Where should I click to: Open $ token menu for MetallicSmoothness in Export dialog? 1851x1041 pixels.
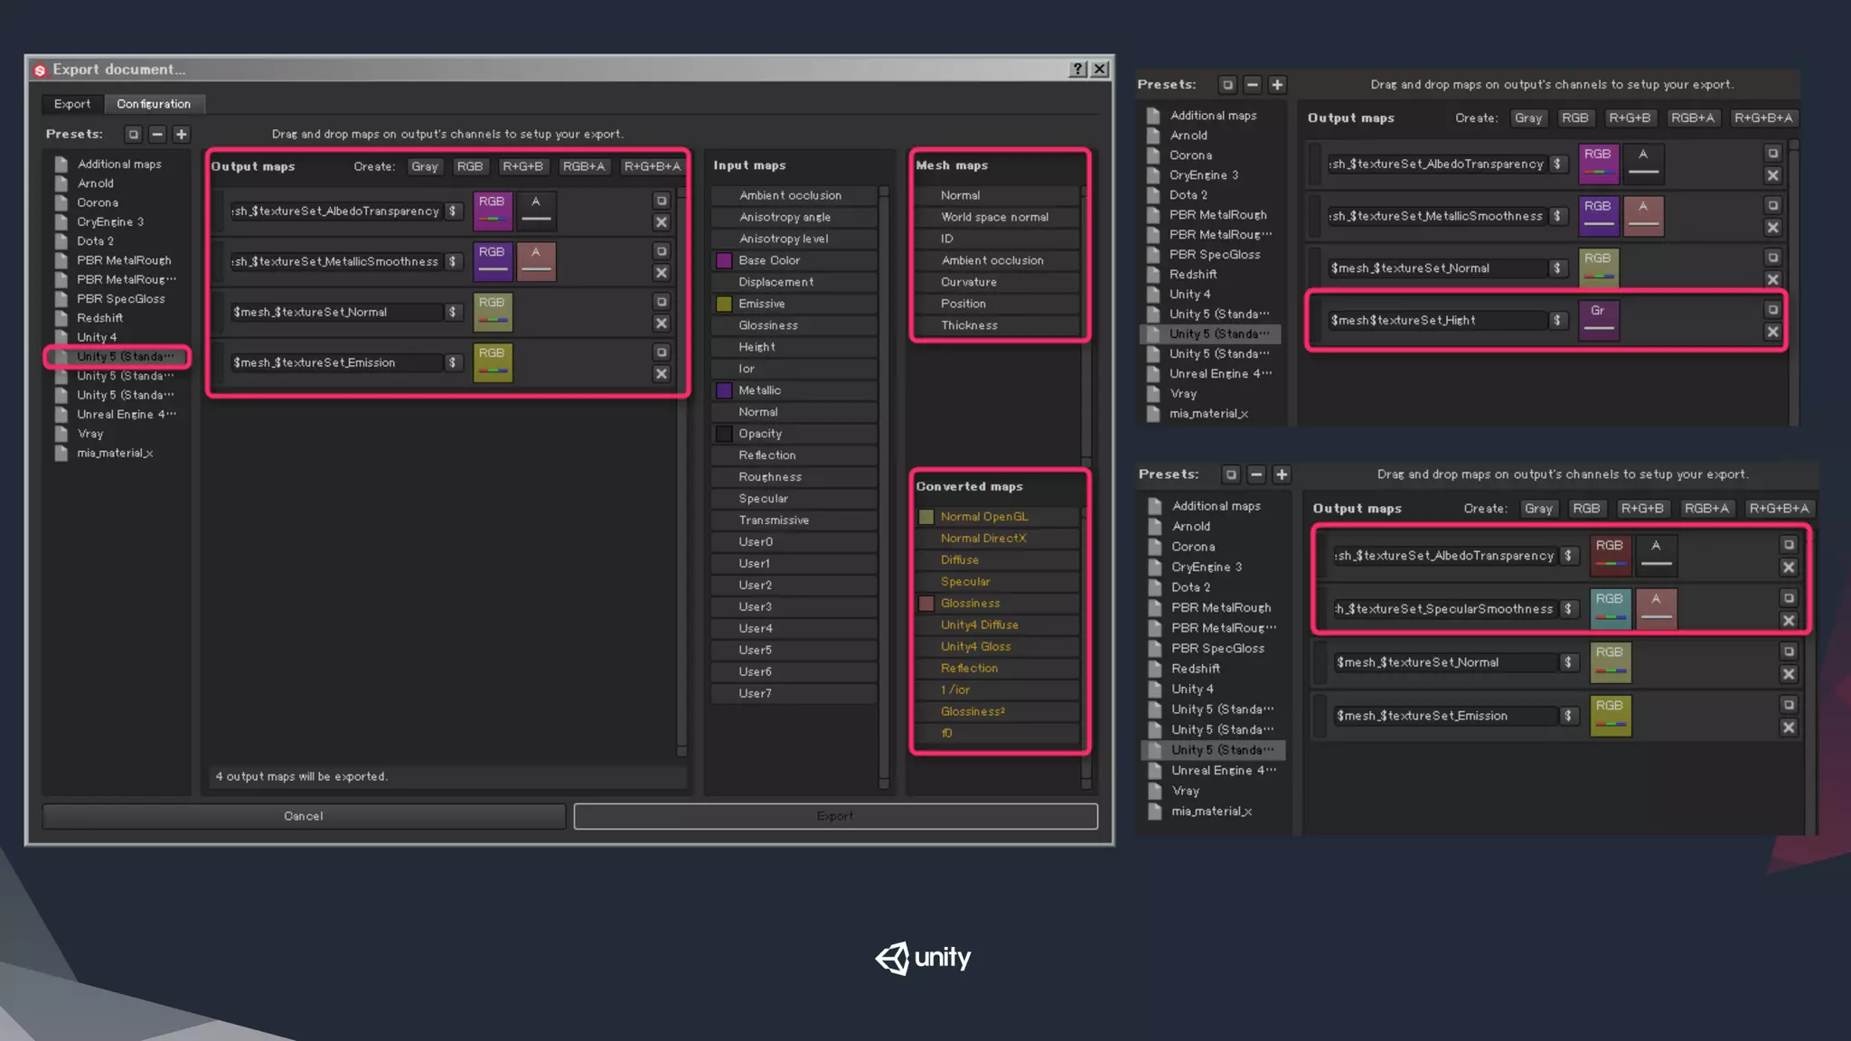pyautogui.click(x=453, y=261)
